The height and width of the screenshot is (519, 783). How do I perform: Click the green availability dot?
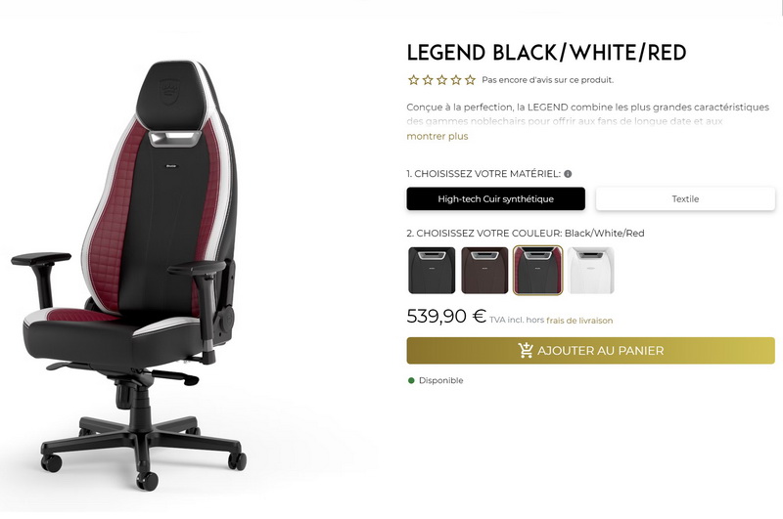pyautogui.click(x=411, y=380)
